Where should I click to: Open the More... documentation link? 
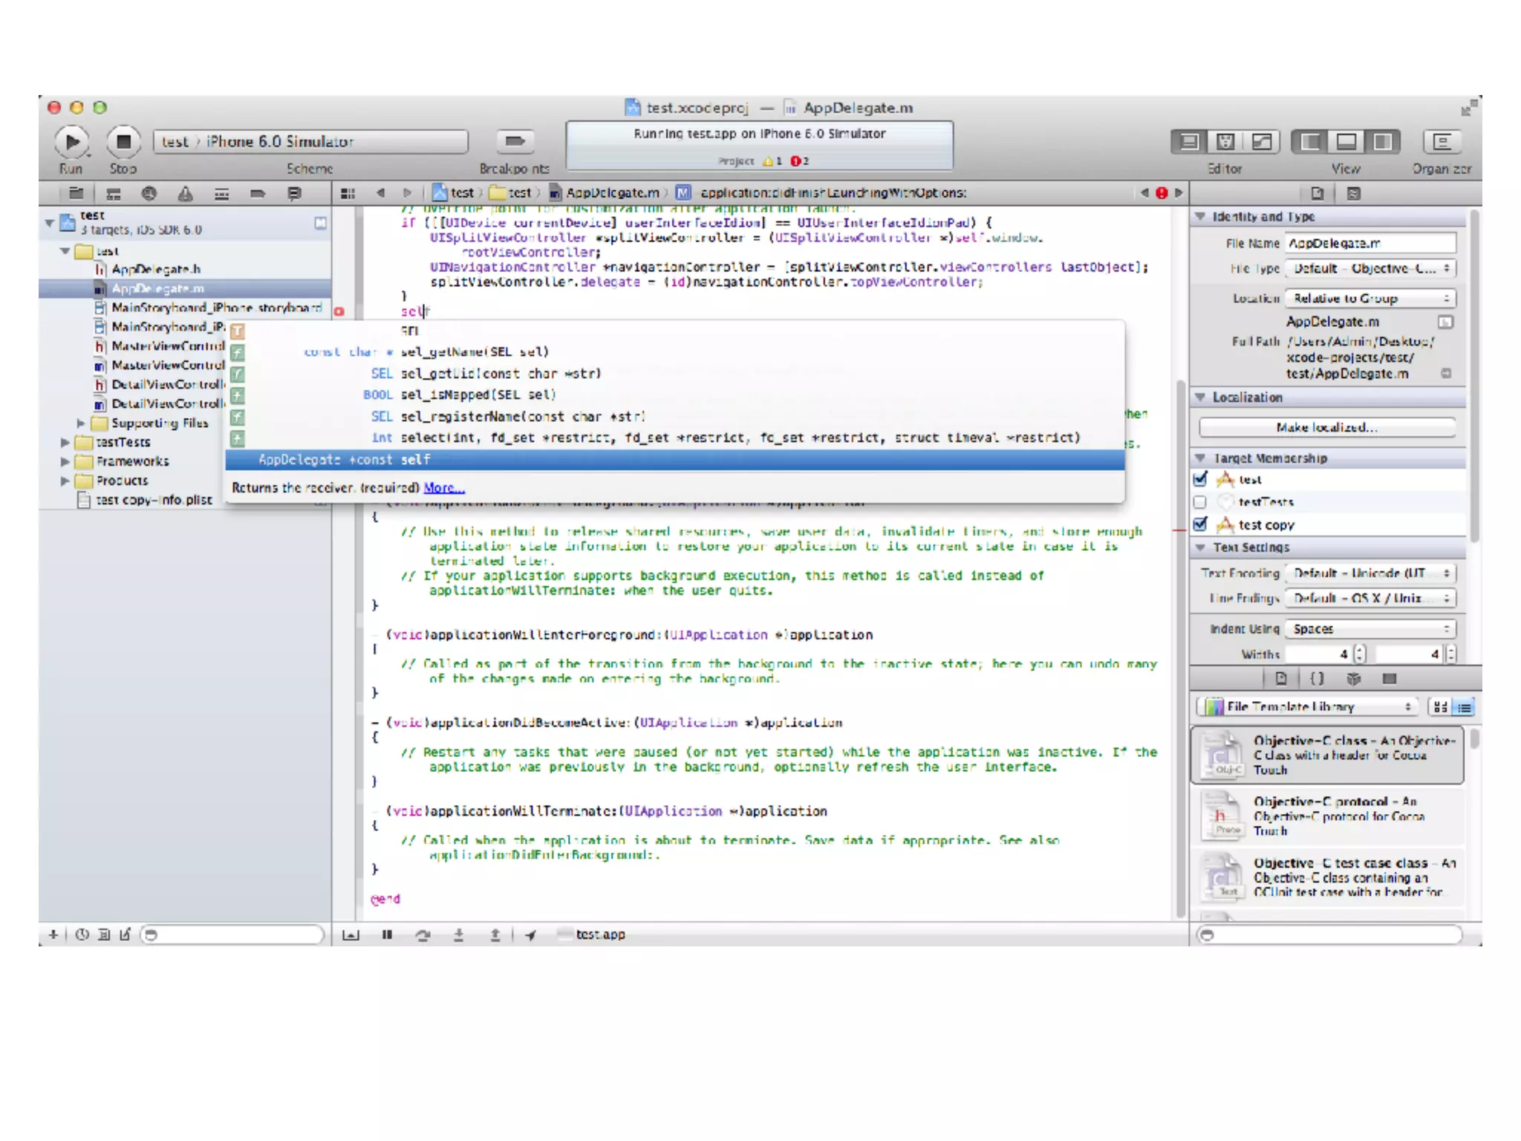click(x=443, y=488)
